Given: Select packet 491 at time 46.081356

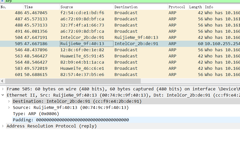Looking at the screenshot, I should [x=120, y=31].
